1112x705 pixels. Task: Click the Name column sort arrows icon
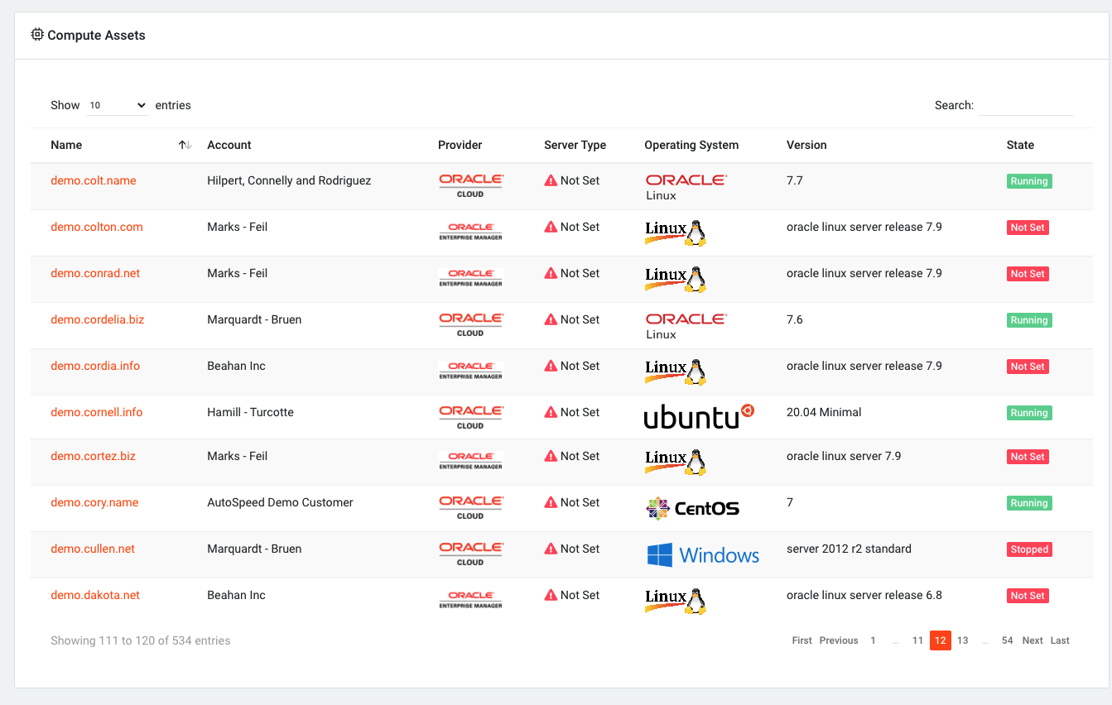(x=185, y=145)
